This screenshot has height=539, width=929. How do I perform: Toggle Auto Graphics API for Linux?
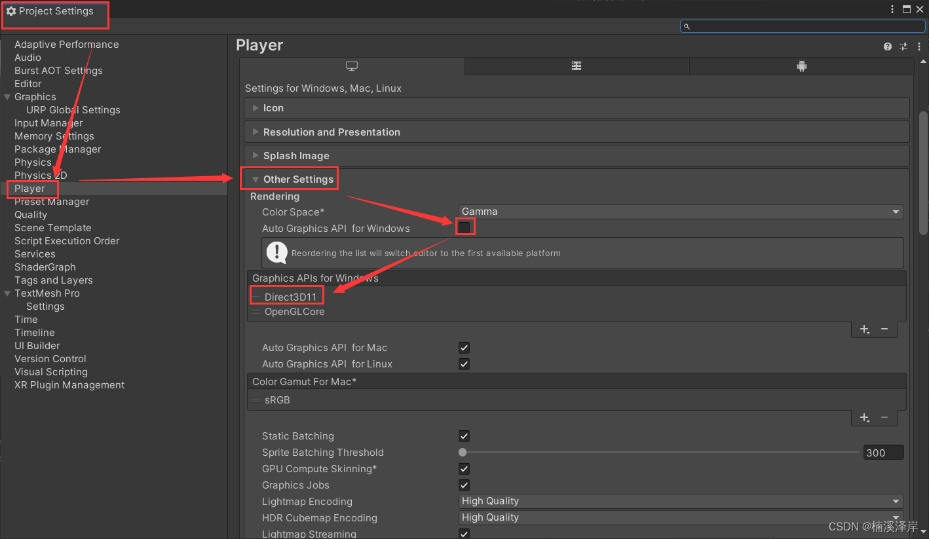464,364
